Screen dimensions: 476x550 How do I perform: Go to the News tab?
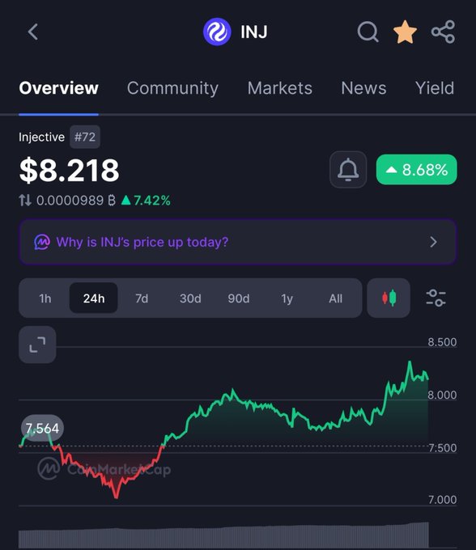tap(363, 88)
